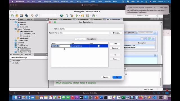This screenshot has width=180, height=101.
Task: Click the Wi-Fi icon in menu bar
Action: tap(138, 1)
